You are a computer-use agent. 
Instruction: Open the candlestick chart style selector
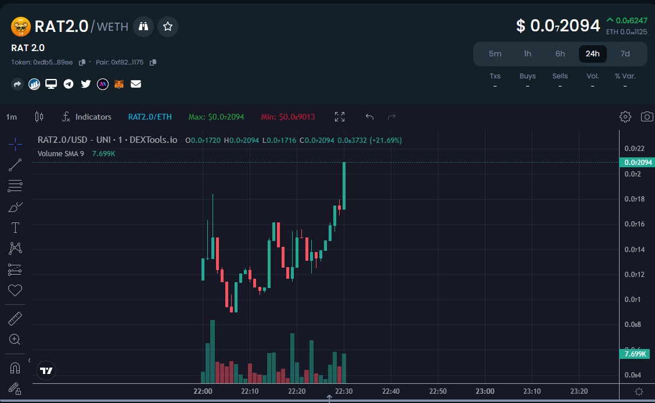[39, 117]
